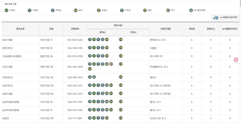Image resolution: width=241 pixels, height=123 pixels.
Task: Click the 내서기점 297 distance cell
Action: (51, 118)
